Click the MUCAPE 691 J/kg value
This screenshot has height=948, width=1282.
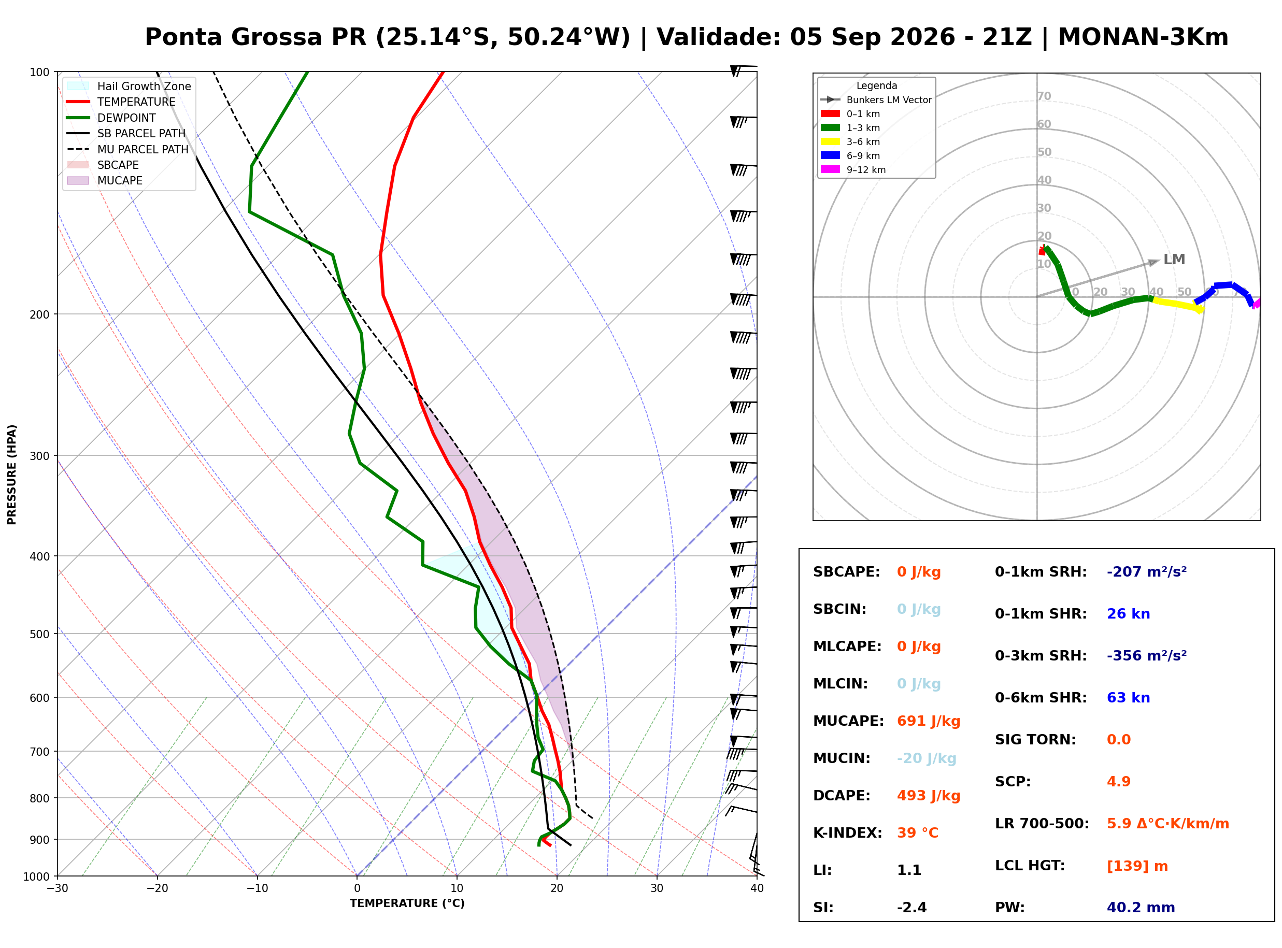click(x=929, y=721)
